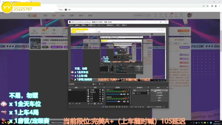Click the search magnifier on the Douyu page

(x=148, y=16)
